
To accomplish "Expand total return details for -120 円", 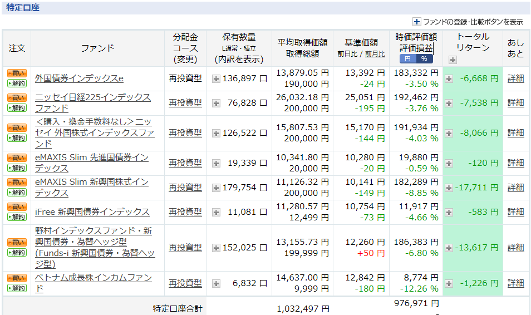I will click(x=449, y=164).
